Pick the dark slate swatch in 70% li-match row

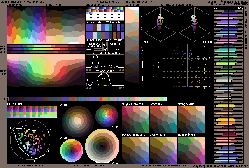click(110, 35)
